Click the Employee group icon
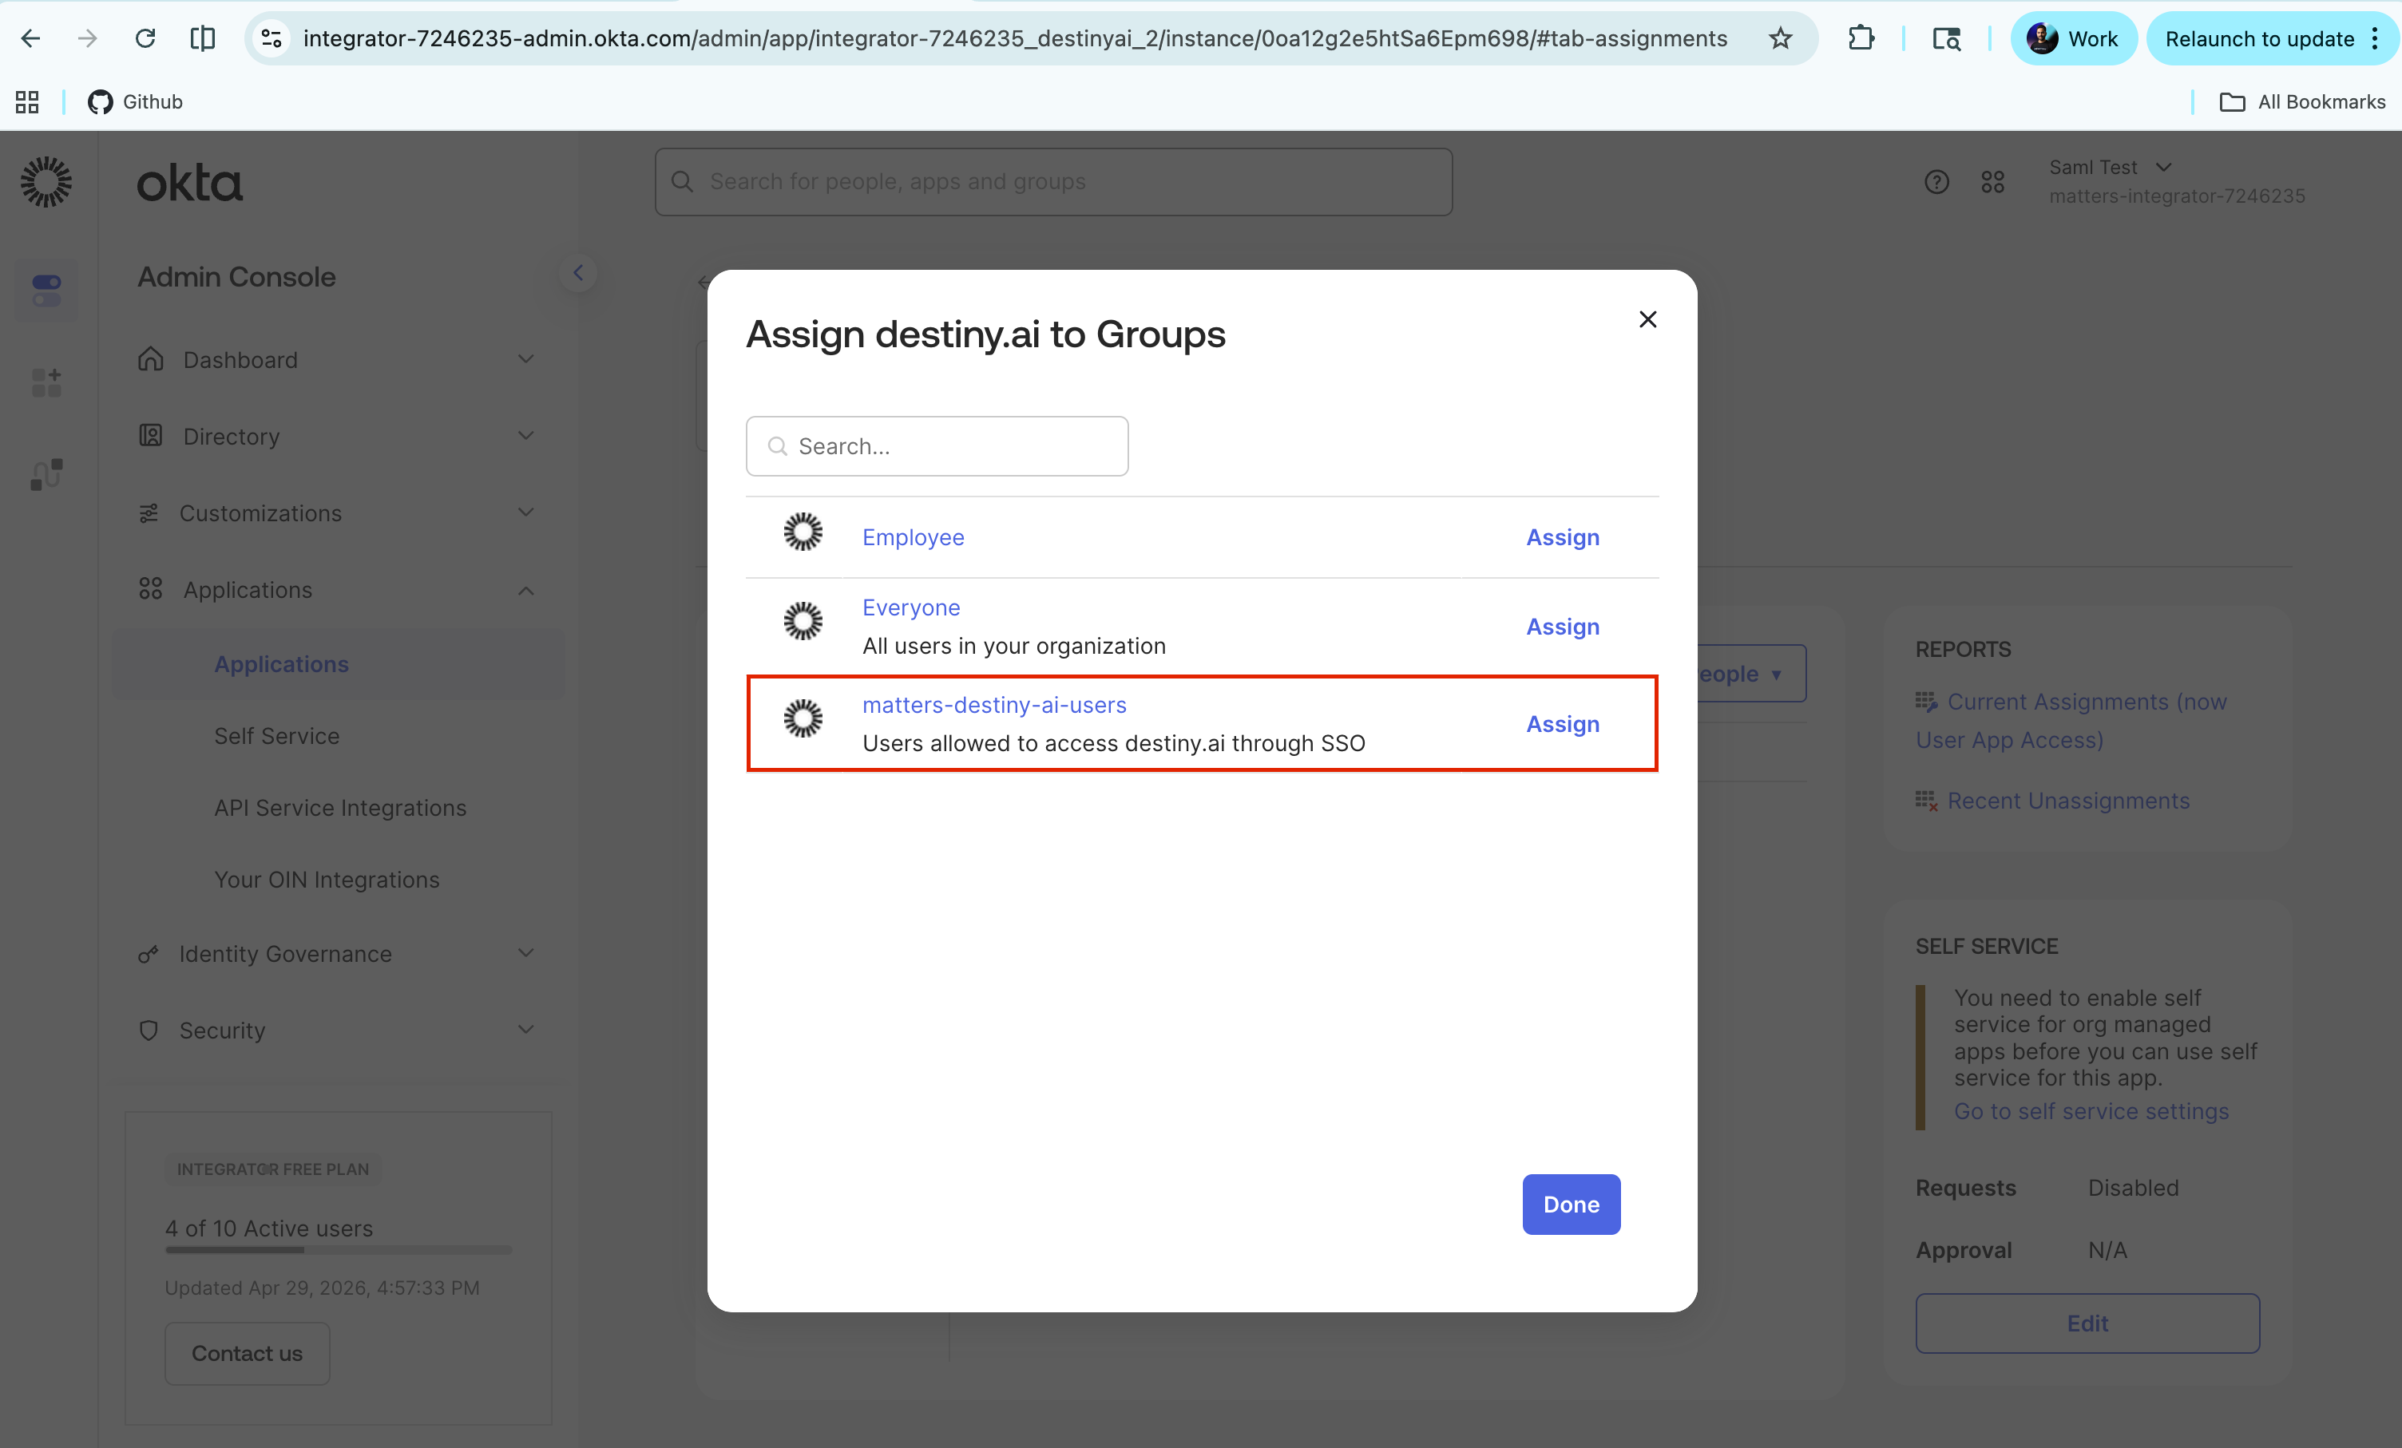 [803, 532]
